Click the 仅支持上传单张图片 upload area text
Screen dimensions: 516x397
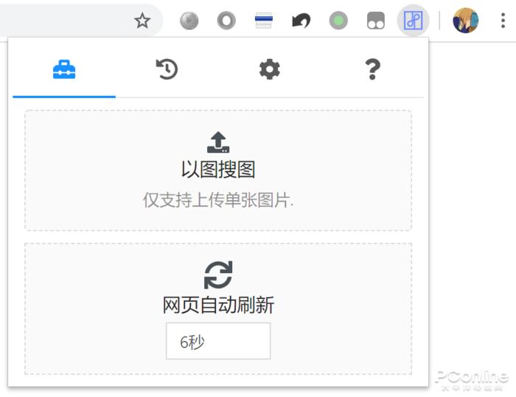218,200
